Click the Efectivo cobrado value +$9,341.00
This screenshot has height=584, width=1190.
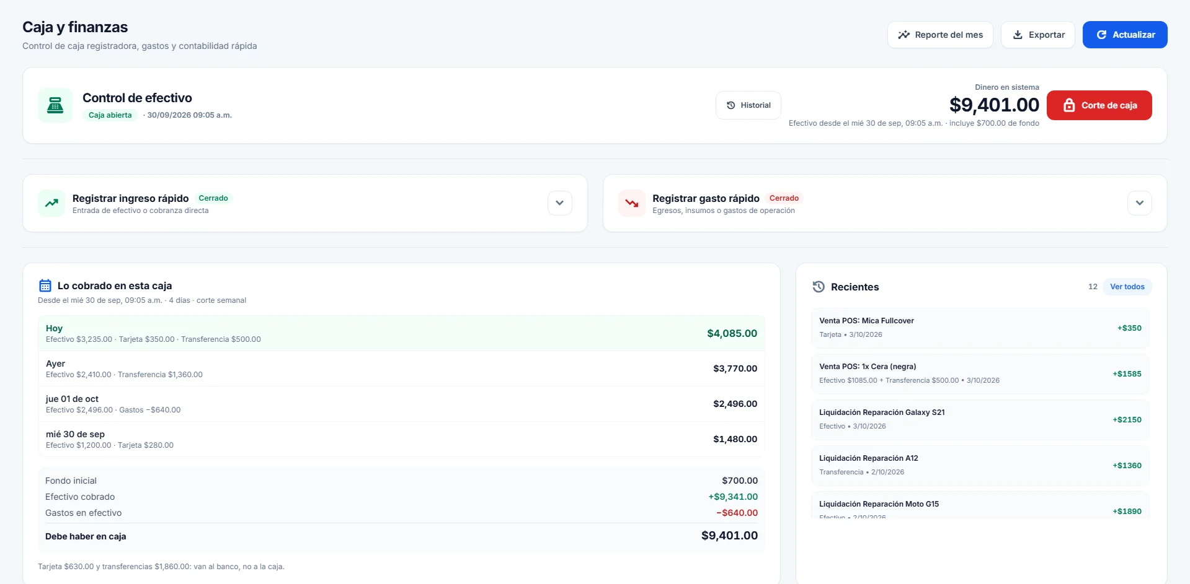tap(733, 497)
